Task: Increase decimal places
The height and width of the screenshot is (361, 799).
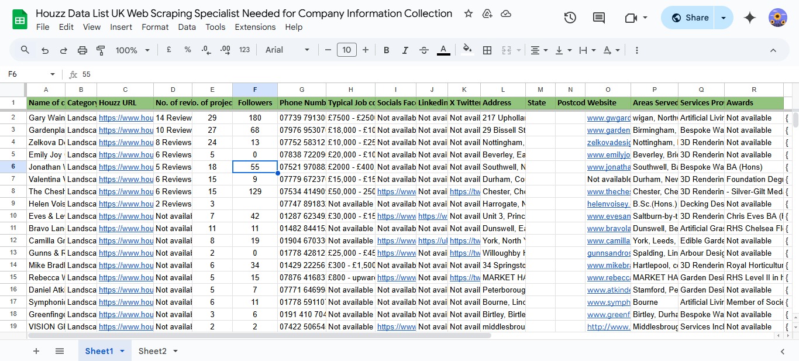Action: coord(225,50)
